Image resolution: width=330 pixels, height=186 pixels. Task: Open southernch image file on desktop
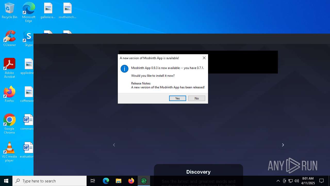(x=67, y=11)
